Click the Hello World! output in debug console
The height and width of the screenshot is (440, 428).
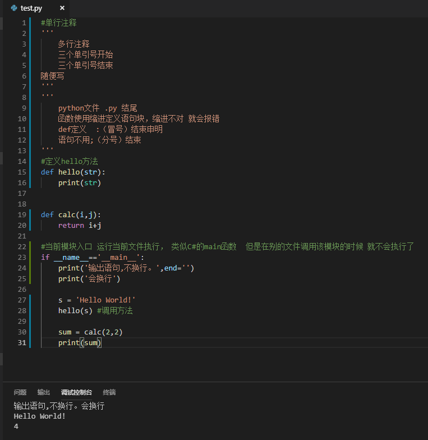click(39, 416)
